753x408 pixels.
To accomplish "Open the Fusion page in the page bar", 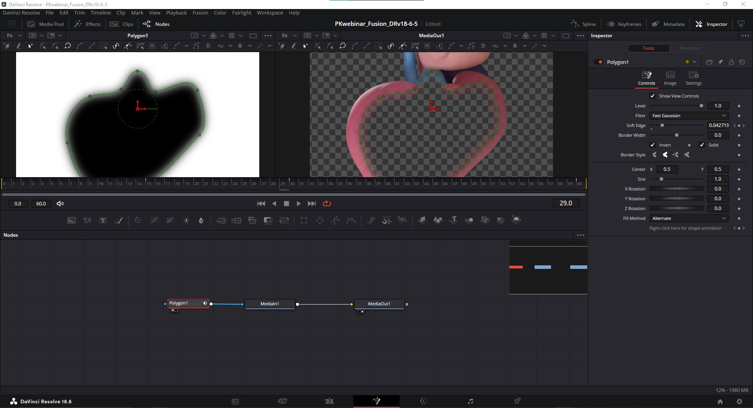I will pyautogui.click(x=376, y=401).
